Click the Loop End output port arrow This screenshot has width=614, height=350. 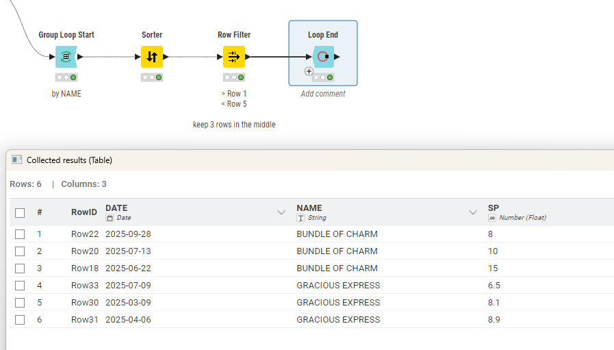pos(337,57)
